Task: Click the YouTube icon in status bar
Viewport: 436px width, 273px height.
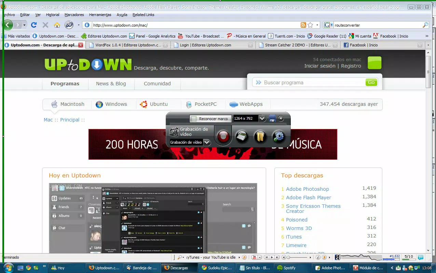Action: (254, 257)
